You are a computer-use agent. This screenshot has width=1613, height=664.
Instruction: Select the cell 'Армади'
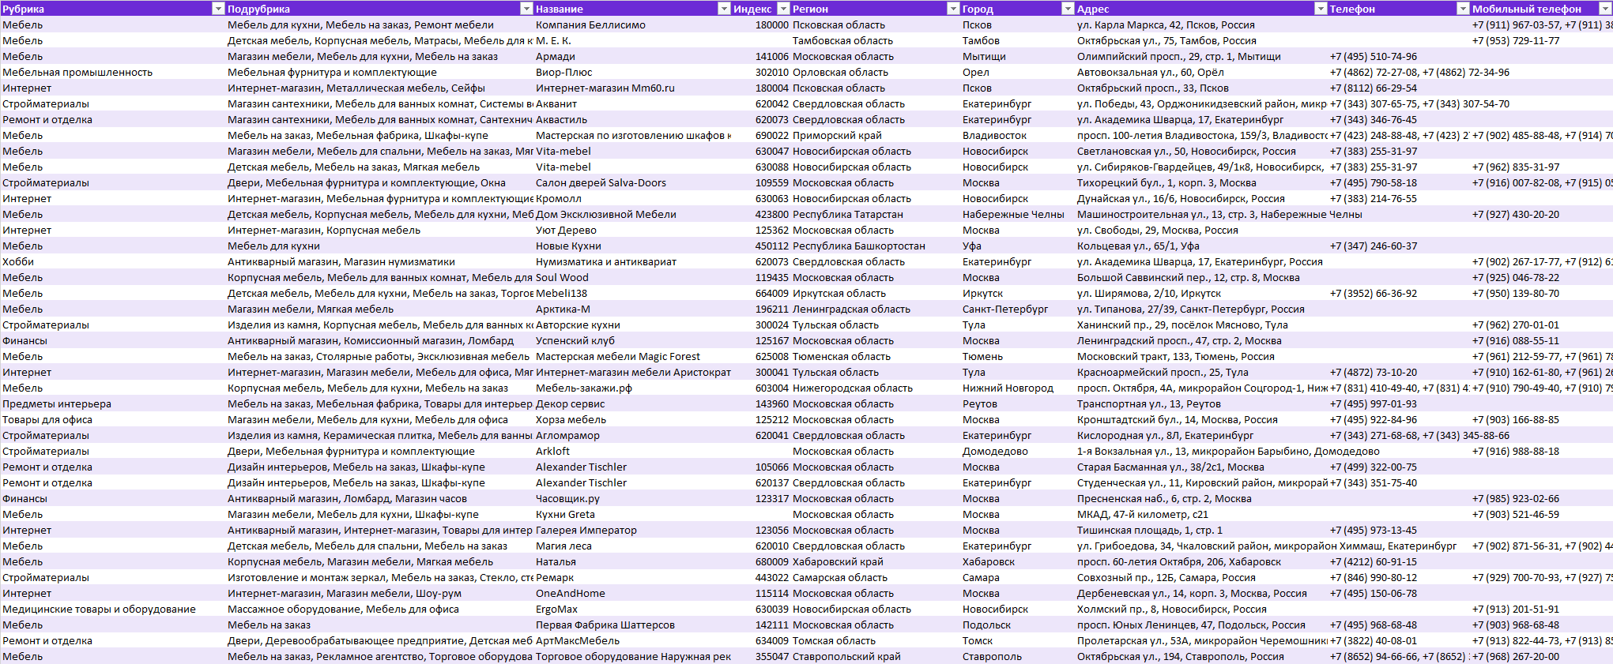pos(632,56)
